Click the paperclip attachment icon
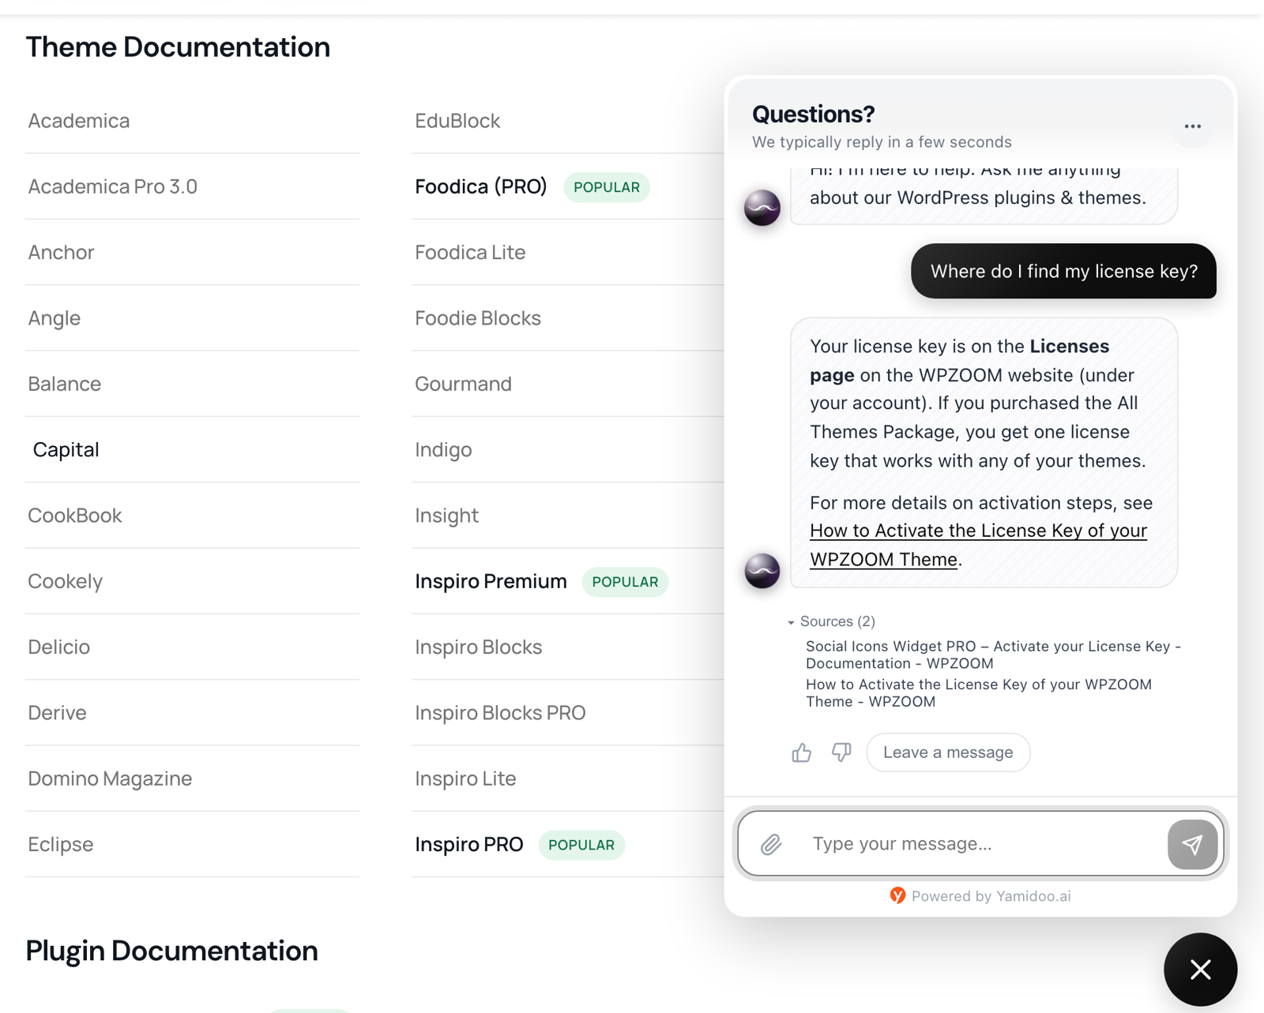Viewport: 1264px width, 1013px height. tap(771, 844)
